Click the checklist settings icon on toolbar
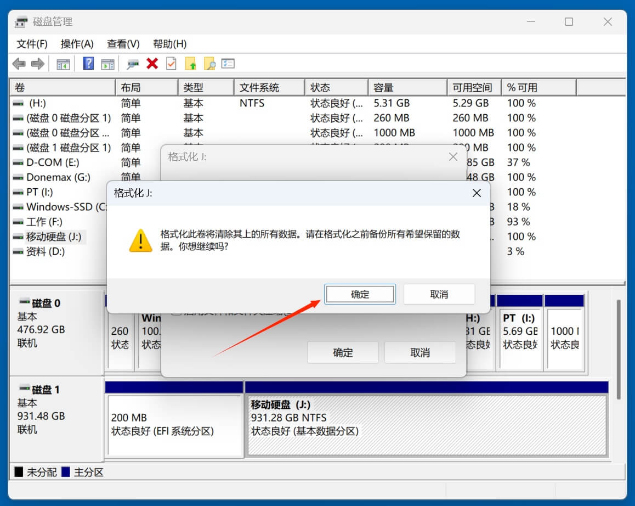This screenshot has height=506, width=635. pyautogui.click(x=227, y=64)
